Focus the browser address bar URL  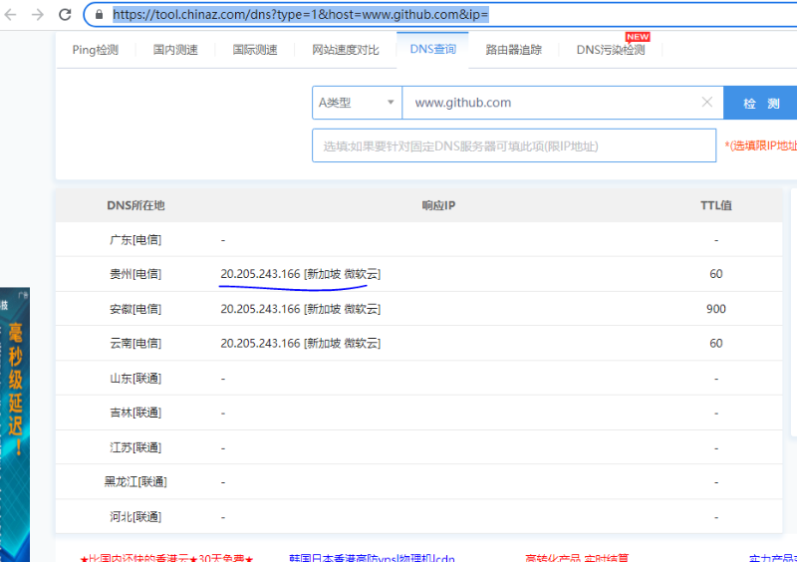pos(301,14)
